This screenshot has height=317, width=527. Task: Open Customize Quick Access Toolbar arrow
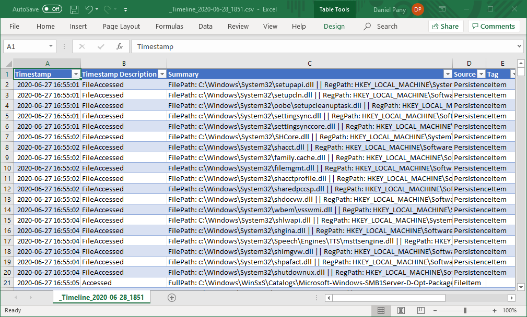tap(125, 10)
